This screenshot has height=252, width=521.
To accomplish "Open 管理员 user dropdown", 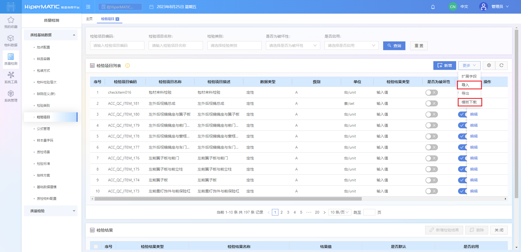I will pyautogui.click(x=500, y=6).
